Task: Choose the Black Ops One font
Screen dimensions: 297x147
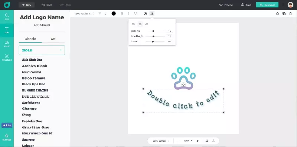Action: click(x=34, y=84)
